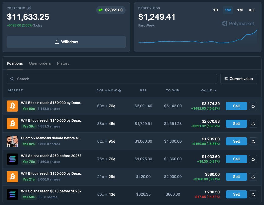
Task: Open the History tab
Action: click(x=63, y=63)
